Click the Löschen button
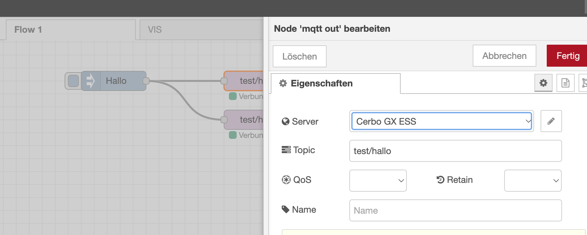The image size is (587, 235). 299,56
